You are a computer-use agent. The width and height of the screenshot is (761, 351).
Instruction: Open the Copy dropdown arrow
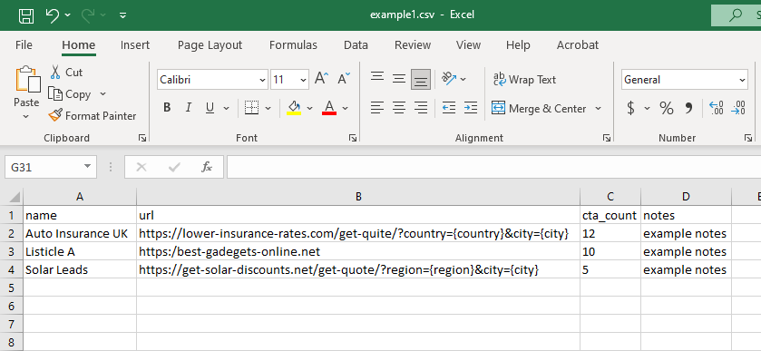pyautogui.click(x=102, y=93)
